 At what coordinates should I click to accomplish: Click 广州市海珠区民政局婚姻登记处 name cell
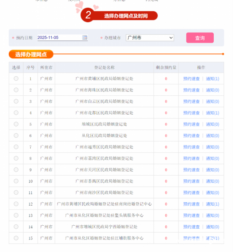[x=104, y=90]
